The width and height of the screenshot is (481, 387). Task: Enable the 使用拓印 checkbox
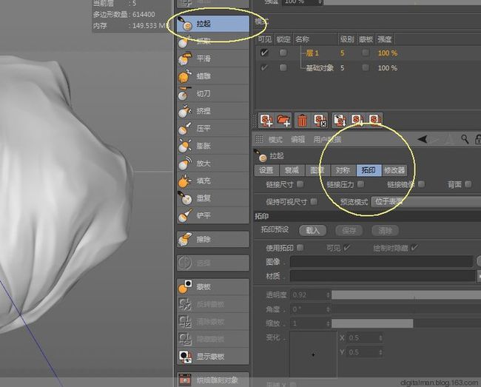[300, 247]
